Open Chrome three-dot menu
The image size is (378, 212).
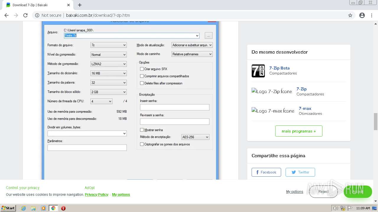coord(372,15)
